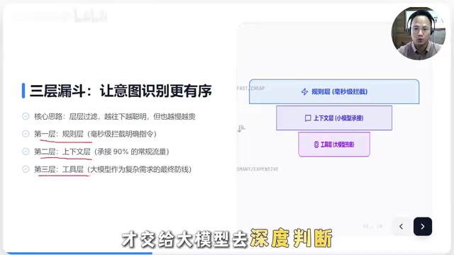Click the chip icon in 工具层 box
Image resolution: width=454 pixels, height=255 pixels.
pos(316,144)
